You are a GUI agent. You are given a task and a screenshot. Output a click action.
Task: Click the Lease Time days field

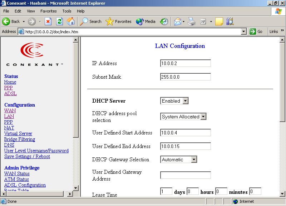click(166, 191)
